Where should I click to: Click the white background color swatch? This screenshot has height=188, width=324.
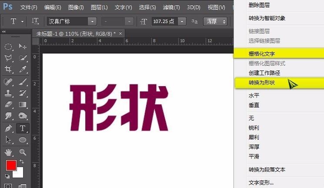(20, 174)
